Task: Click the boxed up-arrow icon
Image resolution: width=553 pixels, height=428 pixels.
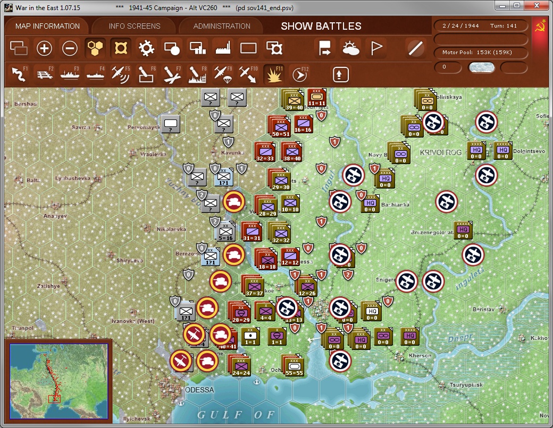Action: (x=340, y=74)
